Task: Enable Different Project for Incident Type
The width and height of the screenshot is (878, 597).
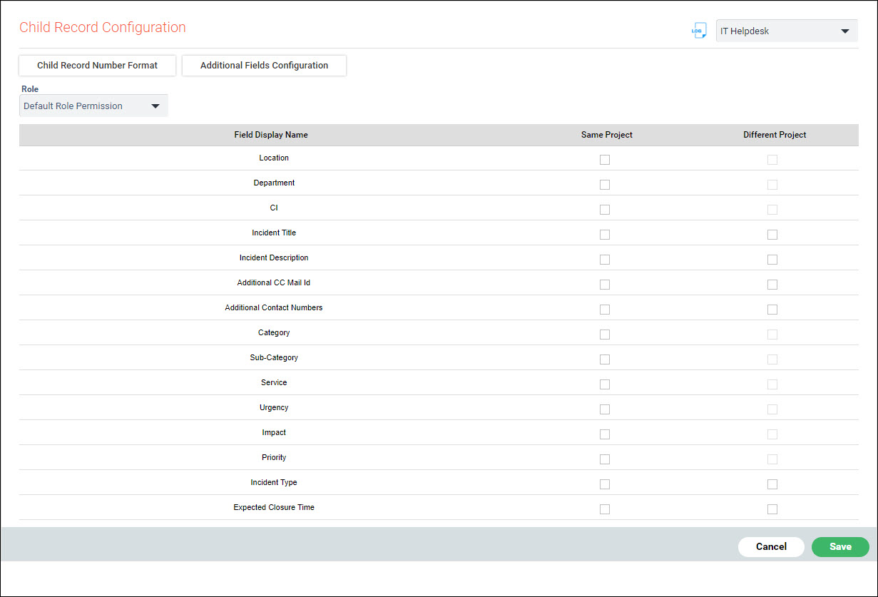Action: tap(772, 484)
